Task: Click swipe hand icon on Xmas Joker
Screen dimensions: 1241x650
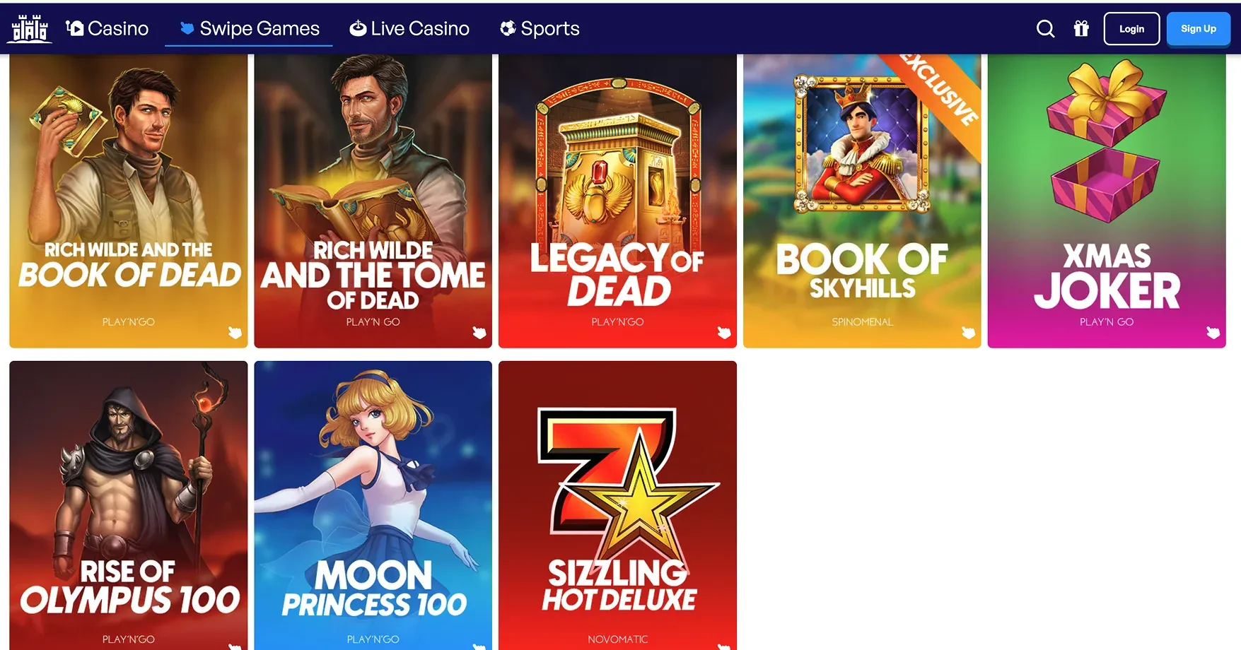Action: (1213, 332)
